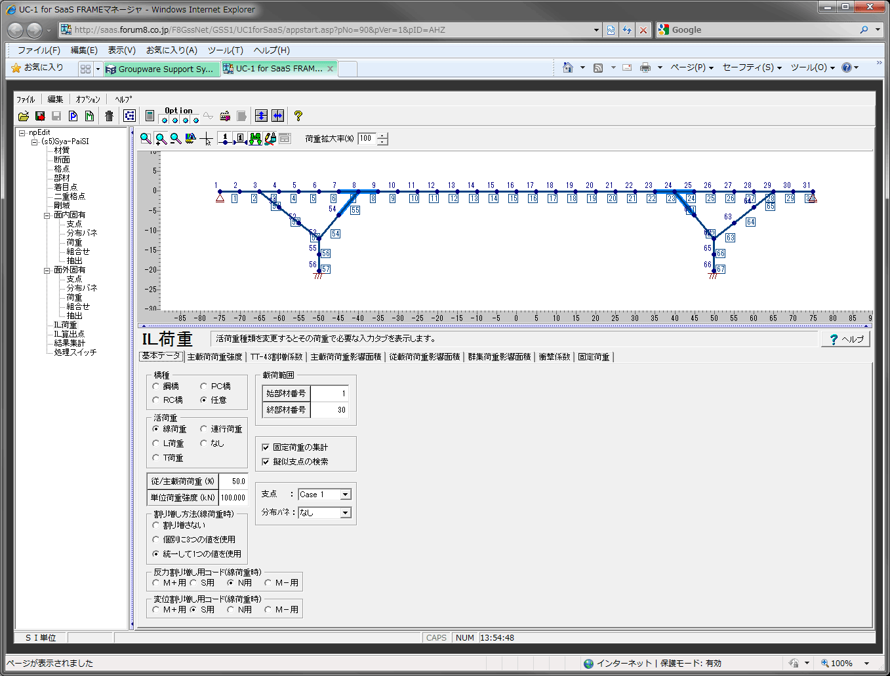Collapse the 面内固有 tree node
Screen dimensions: 890x676
coord(47,215)
